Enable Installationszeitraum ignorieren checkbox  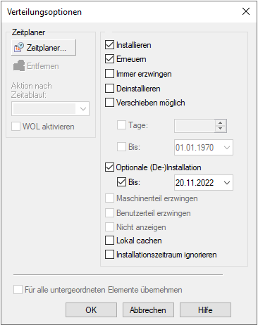point(109,255)
